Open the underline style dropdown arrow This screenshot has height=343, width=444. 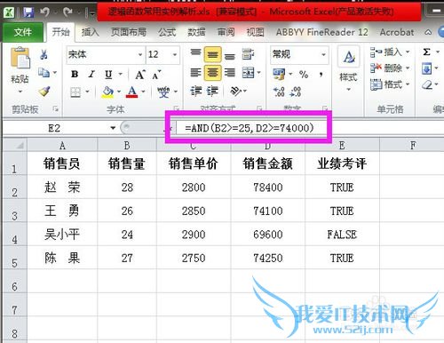pos(121,74)
